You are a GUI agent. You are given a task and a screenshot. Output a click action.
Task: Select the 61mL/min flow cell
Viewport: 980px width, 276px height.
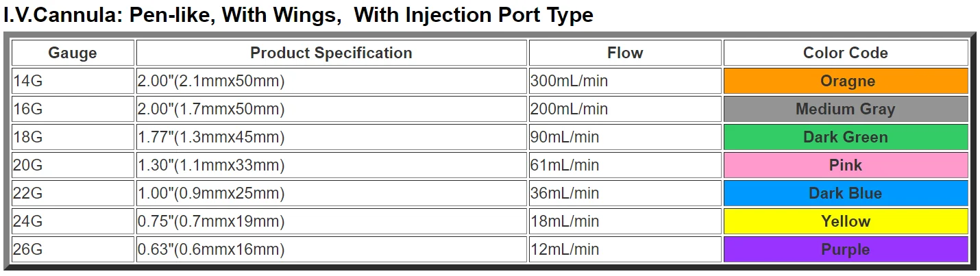tap(625, 165)
